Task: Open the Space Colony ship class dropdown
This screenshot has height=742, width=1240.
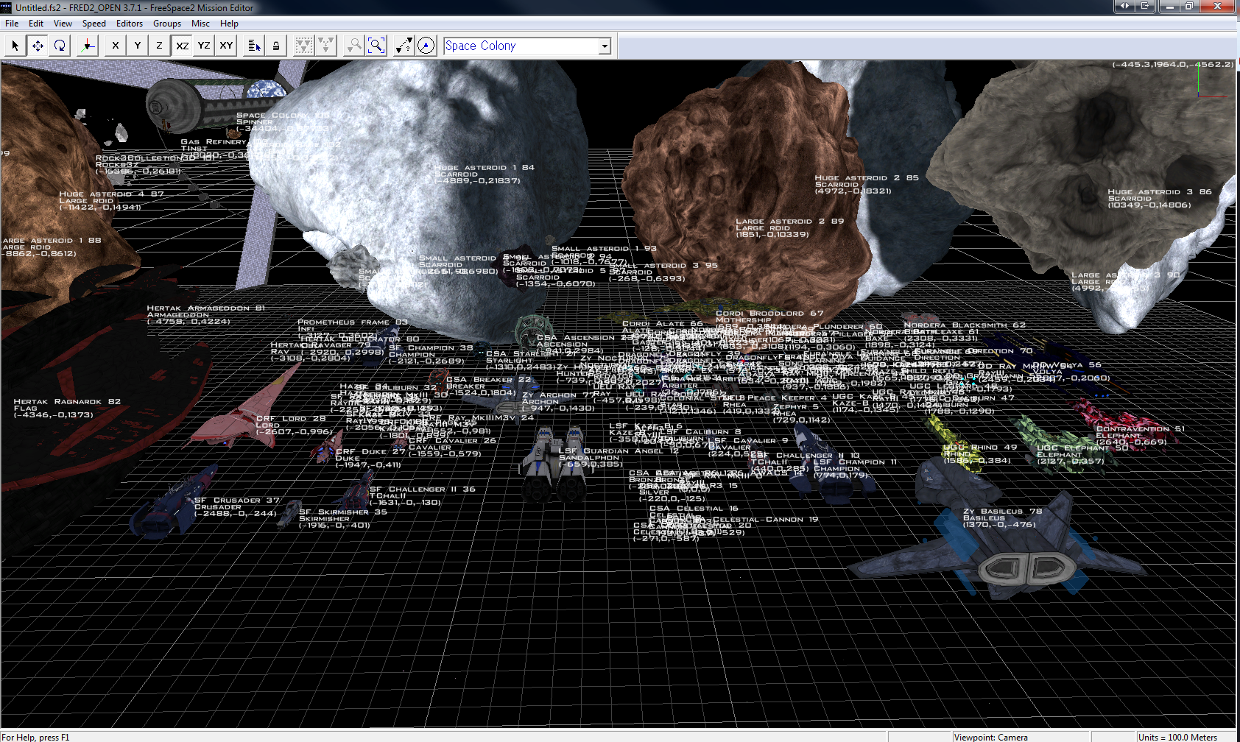Action: coord(605,46)
